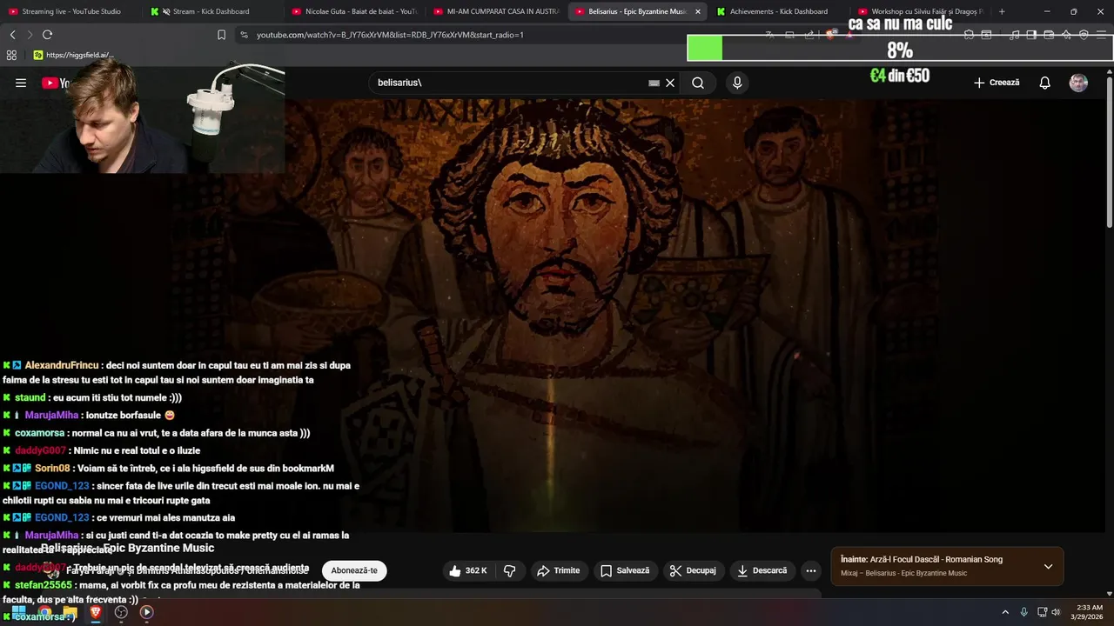Focus the YouTube search field
Viewport: 1114px width, 626px height.
click(509, 83)
